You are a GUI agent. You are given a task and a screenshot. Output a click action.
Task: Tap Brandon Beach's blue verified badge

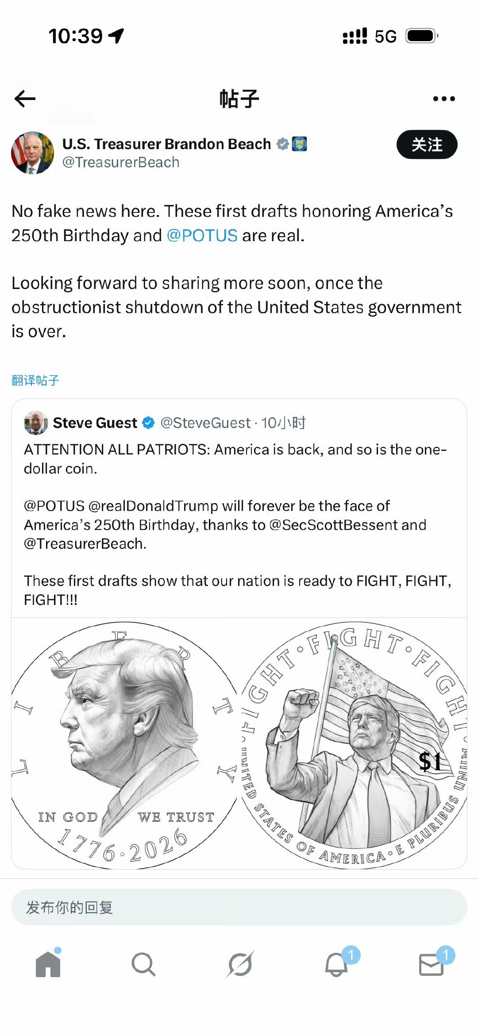point(282,144)
